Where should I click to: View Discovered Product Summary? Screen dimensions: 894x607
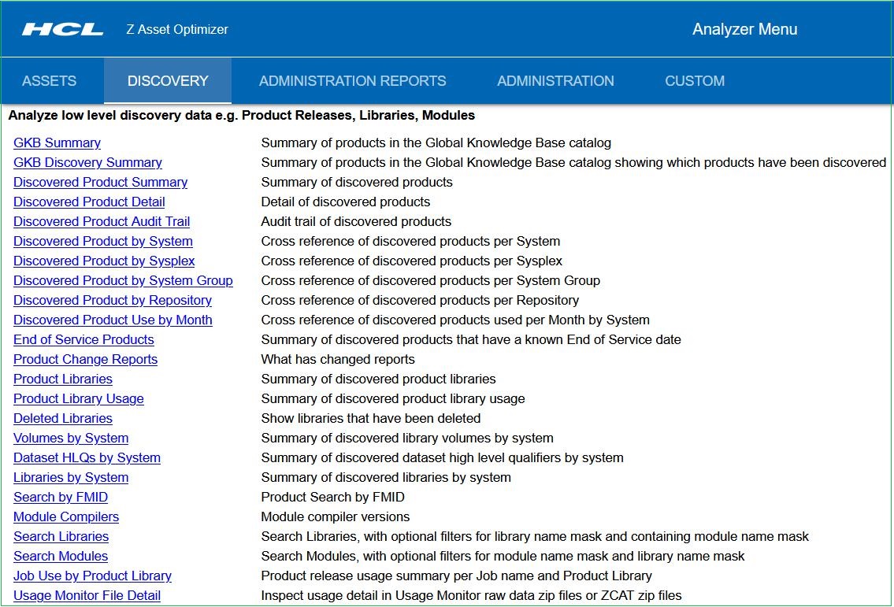pyautogui.click(x=100, y=182)
